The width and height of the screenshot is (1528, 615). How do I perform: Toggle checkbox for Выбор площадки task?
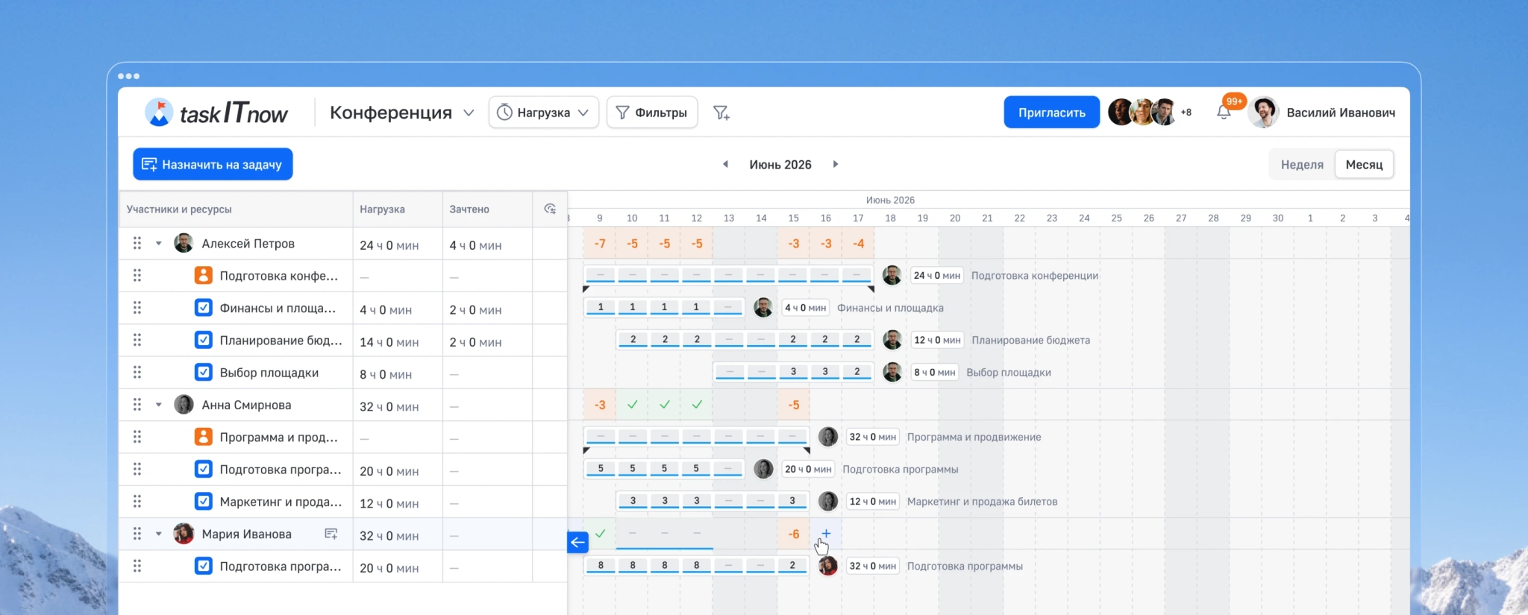tap(203, 372)
